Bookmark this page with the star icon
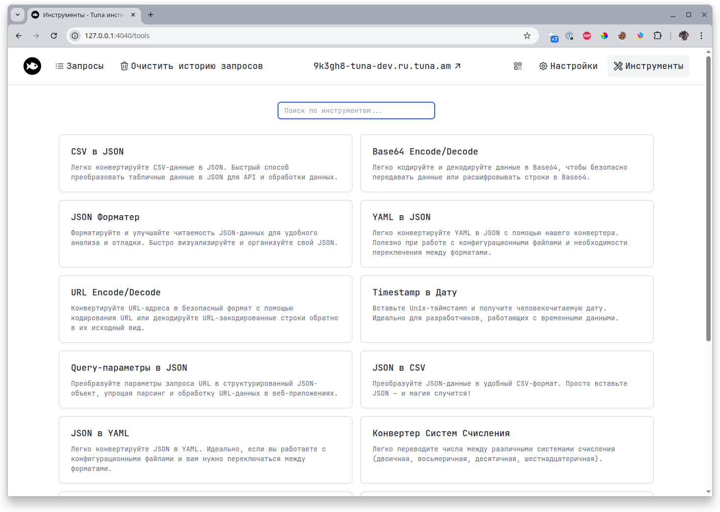The width and height of the screenshot is (720, 512). tap(527, 36)
